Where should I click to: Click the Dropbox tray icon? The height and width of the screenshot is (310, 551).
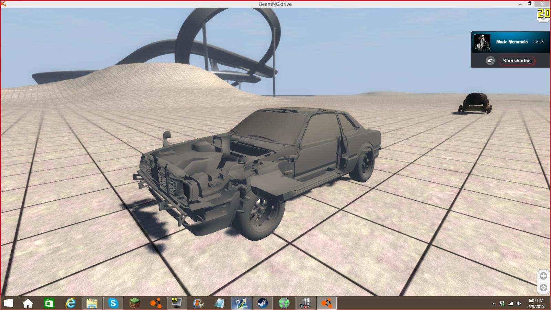click(502, 303)
